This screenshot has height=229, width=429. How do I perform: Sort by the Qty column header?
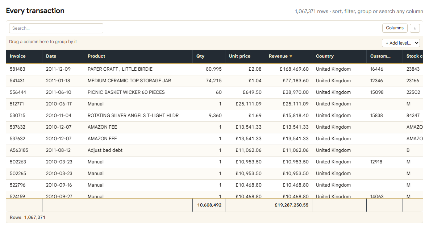(209, 56)
